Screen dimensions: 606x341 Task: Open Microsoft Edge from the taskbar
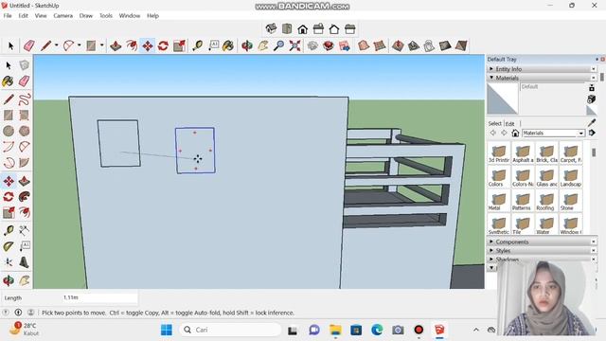coord(377,330)
